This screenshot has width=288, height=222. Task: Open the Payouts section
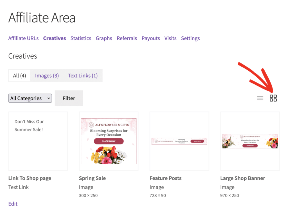(x=151, y=38)
